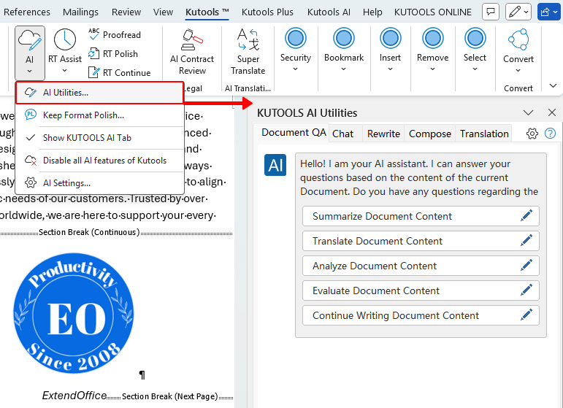Select Disable all AI features of Kutools
Viewport: 563px width, 408px height.
(x=100, y=161)
